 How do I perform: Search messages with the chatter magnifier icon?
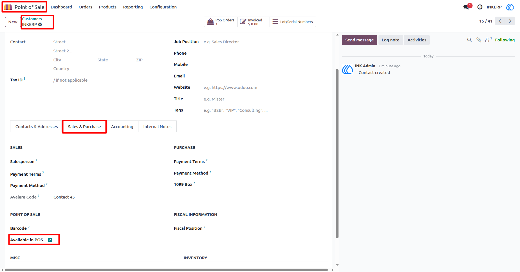(469, 40)
